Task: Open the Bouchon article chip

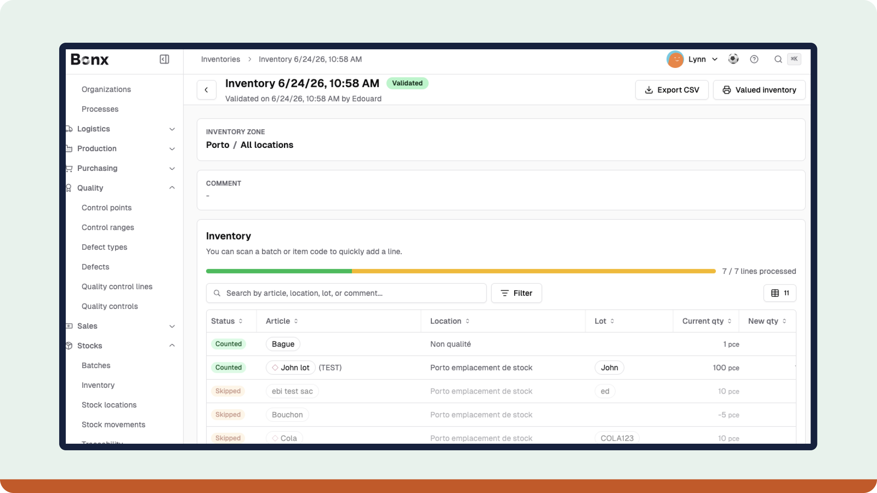Action: point(287,415)
